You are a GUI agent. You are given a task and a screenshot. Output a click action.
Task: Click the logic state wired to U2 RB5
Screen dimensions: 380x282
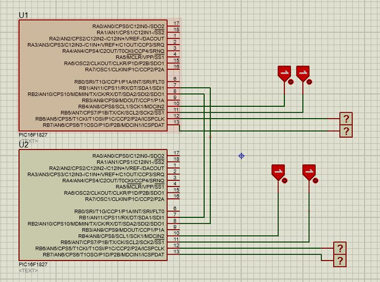[309, 172]
